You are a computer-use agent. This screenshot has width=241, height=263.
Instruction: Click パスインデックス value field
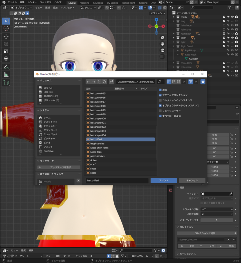pos(217,220)
